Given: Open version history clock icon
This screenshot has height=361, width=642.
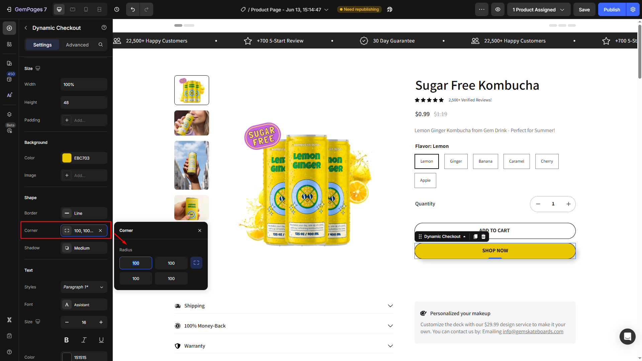Looking at the screenshot, I should 117,9.
